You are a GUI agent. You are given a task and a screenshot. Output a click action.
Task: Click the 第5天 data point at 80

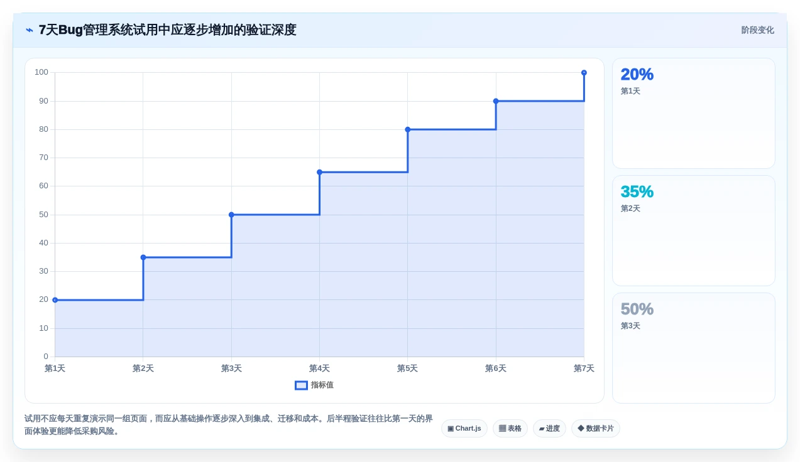point(408,129)
